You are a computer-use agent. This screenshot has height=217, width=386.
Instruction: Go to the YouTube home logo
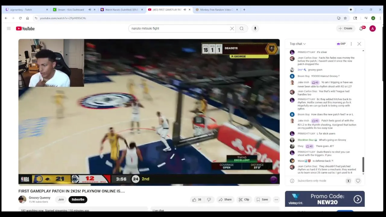25,28
